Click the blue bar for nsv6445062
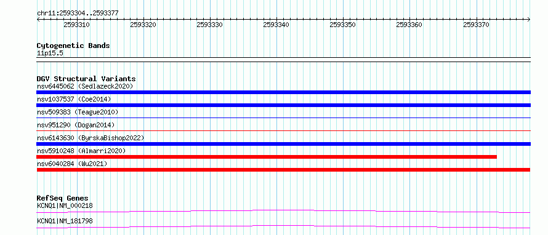The image size is (548, 235). [283, 92]
